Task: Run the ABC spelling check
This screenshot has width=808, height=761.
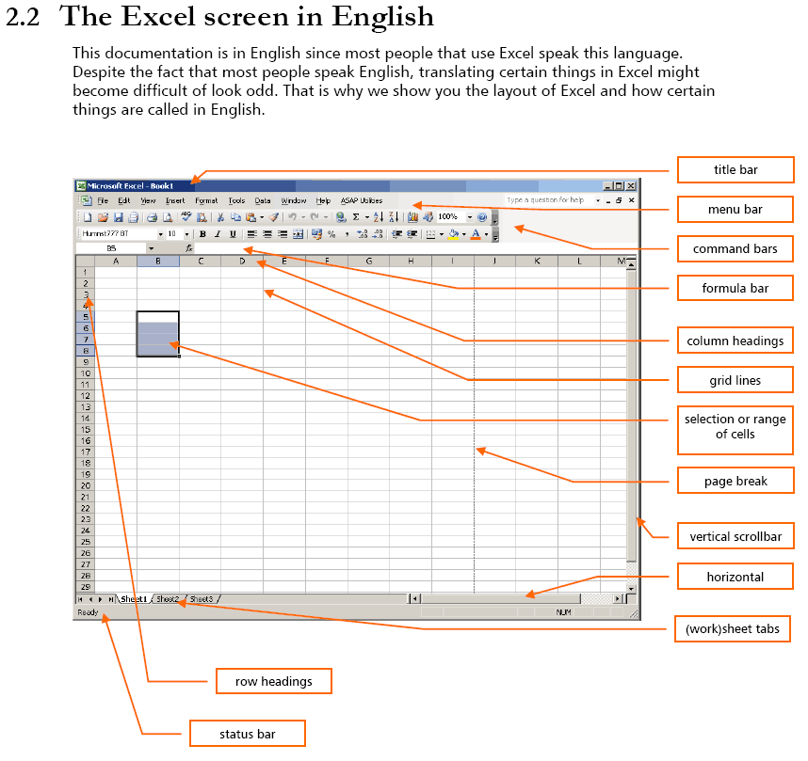Action: tap(186, 217)
